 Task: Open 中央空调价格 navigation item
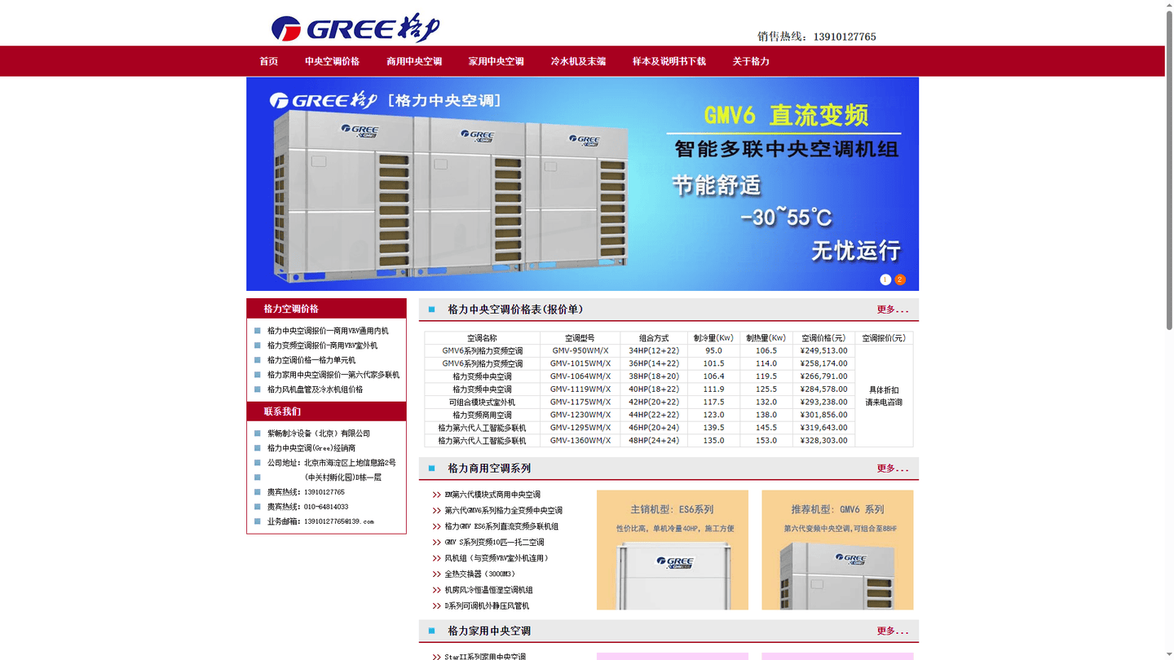[x=333, y=61]
